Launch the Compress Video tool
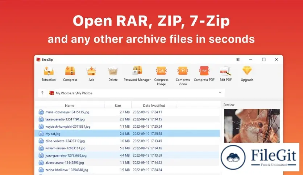The height and width of the screenshot is (175, 303). 183,76
